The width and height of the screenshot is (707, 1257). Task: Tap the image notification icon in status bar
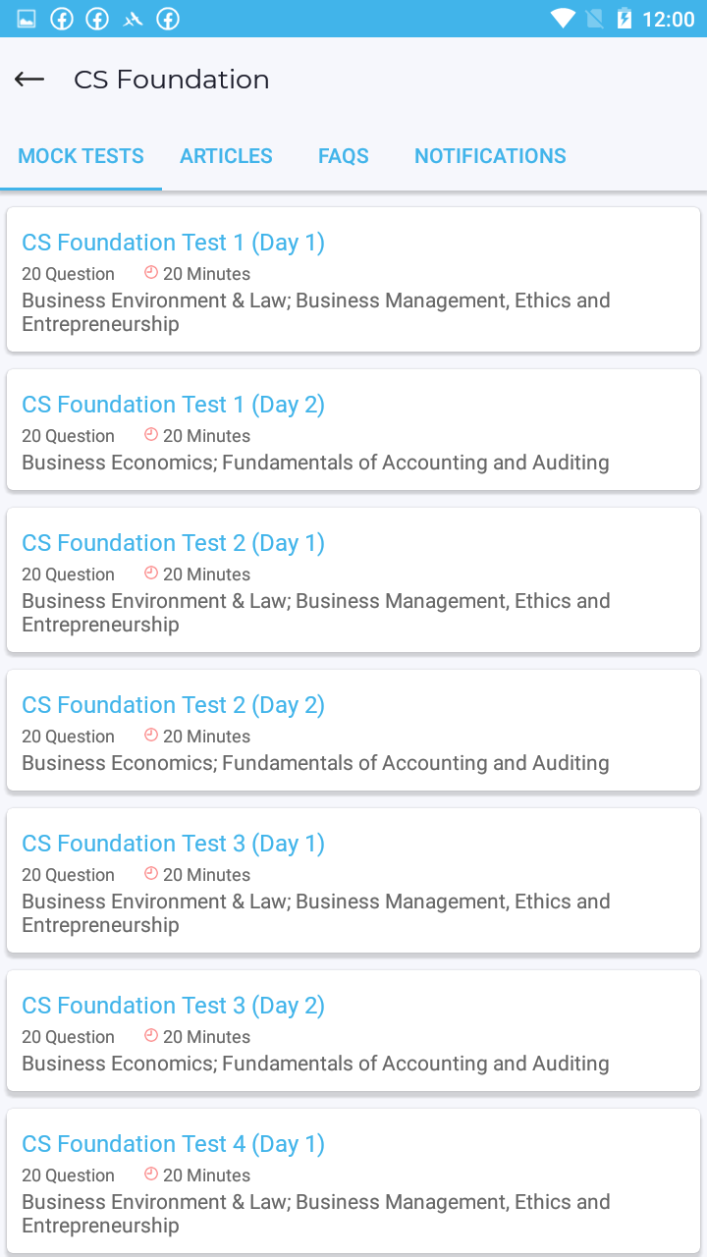pyautogui.click(x=27, y=19)
